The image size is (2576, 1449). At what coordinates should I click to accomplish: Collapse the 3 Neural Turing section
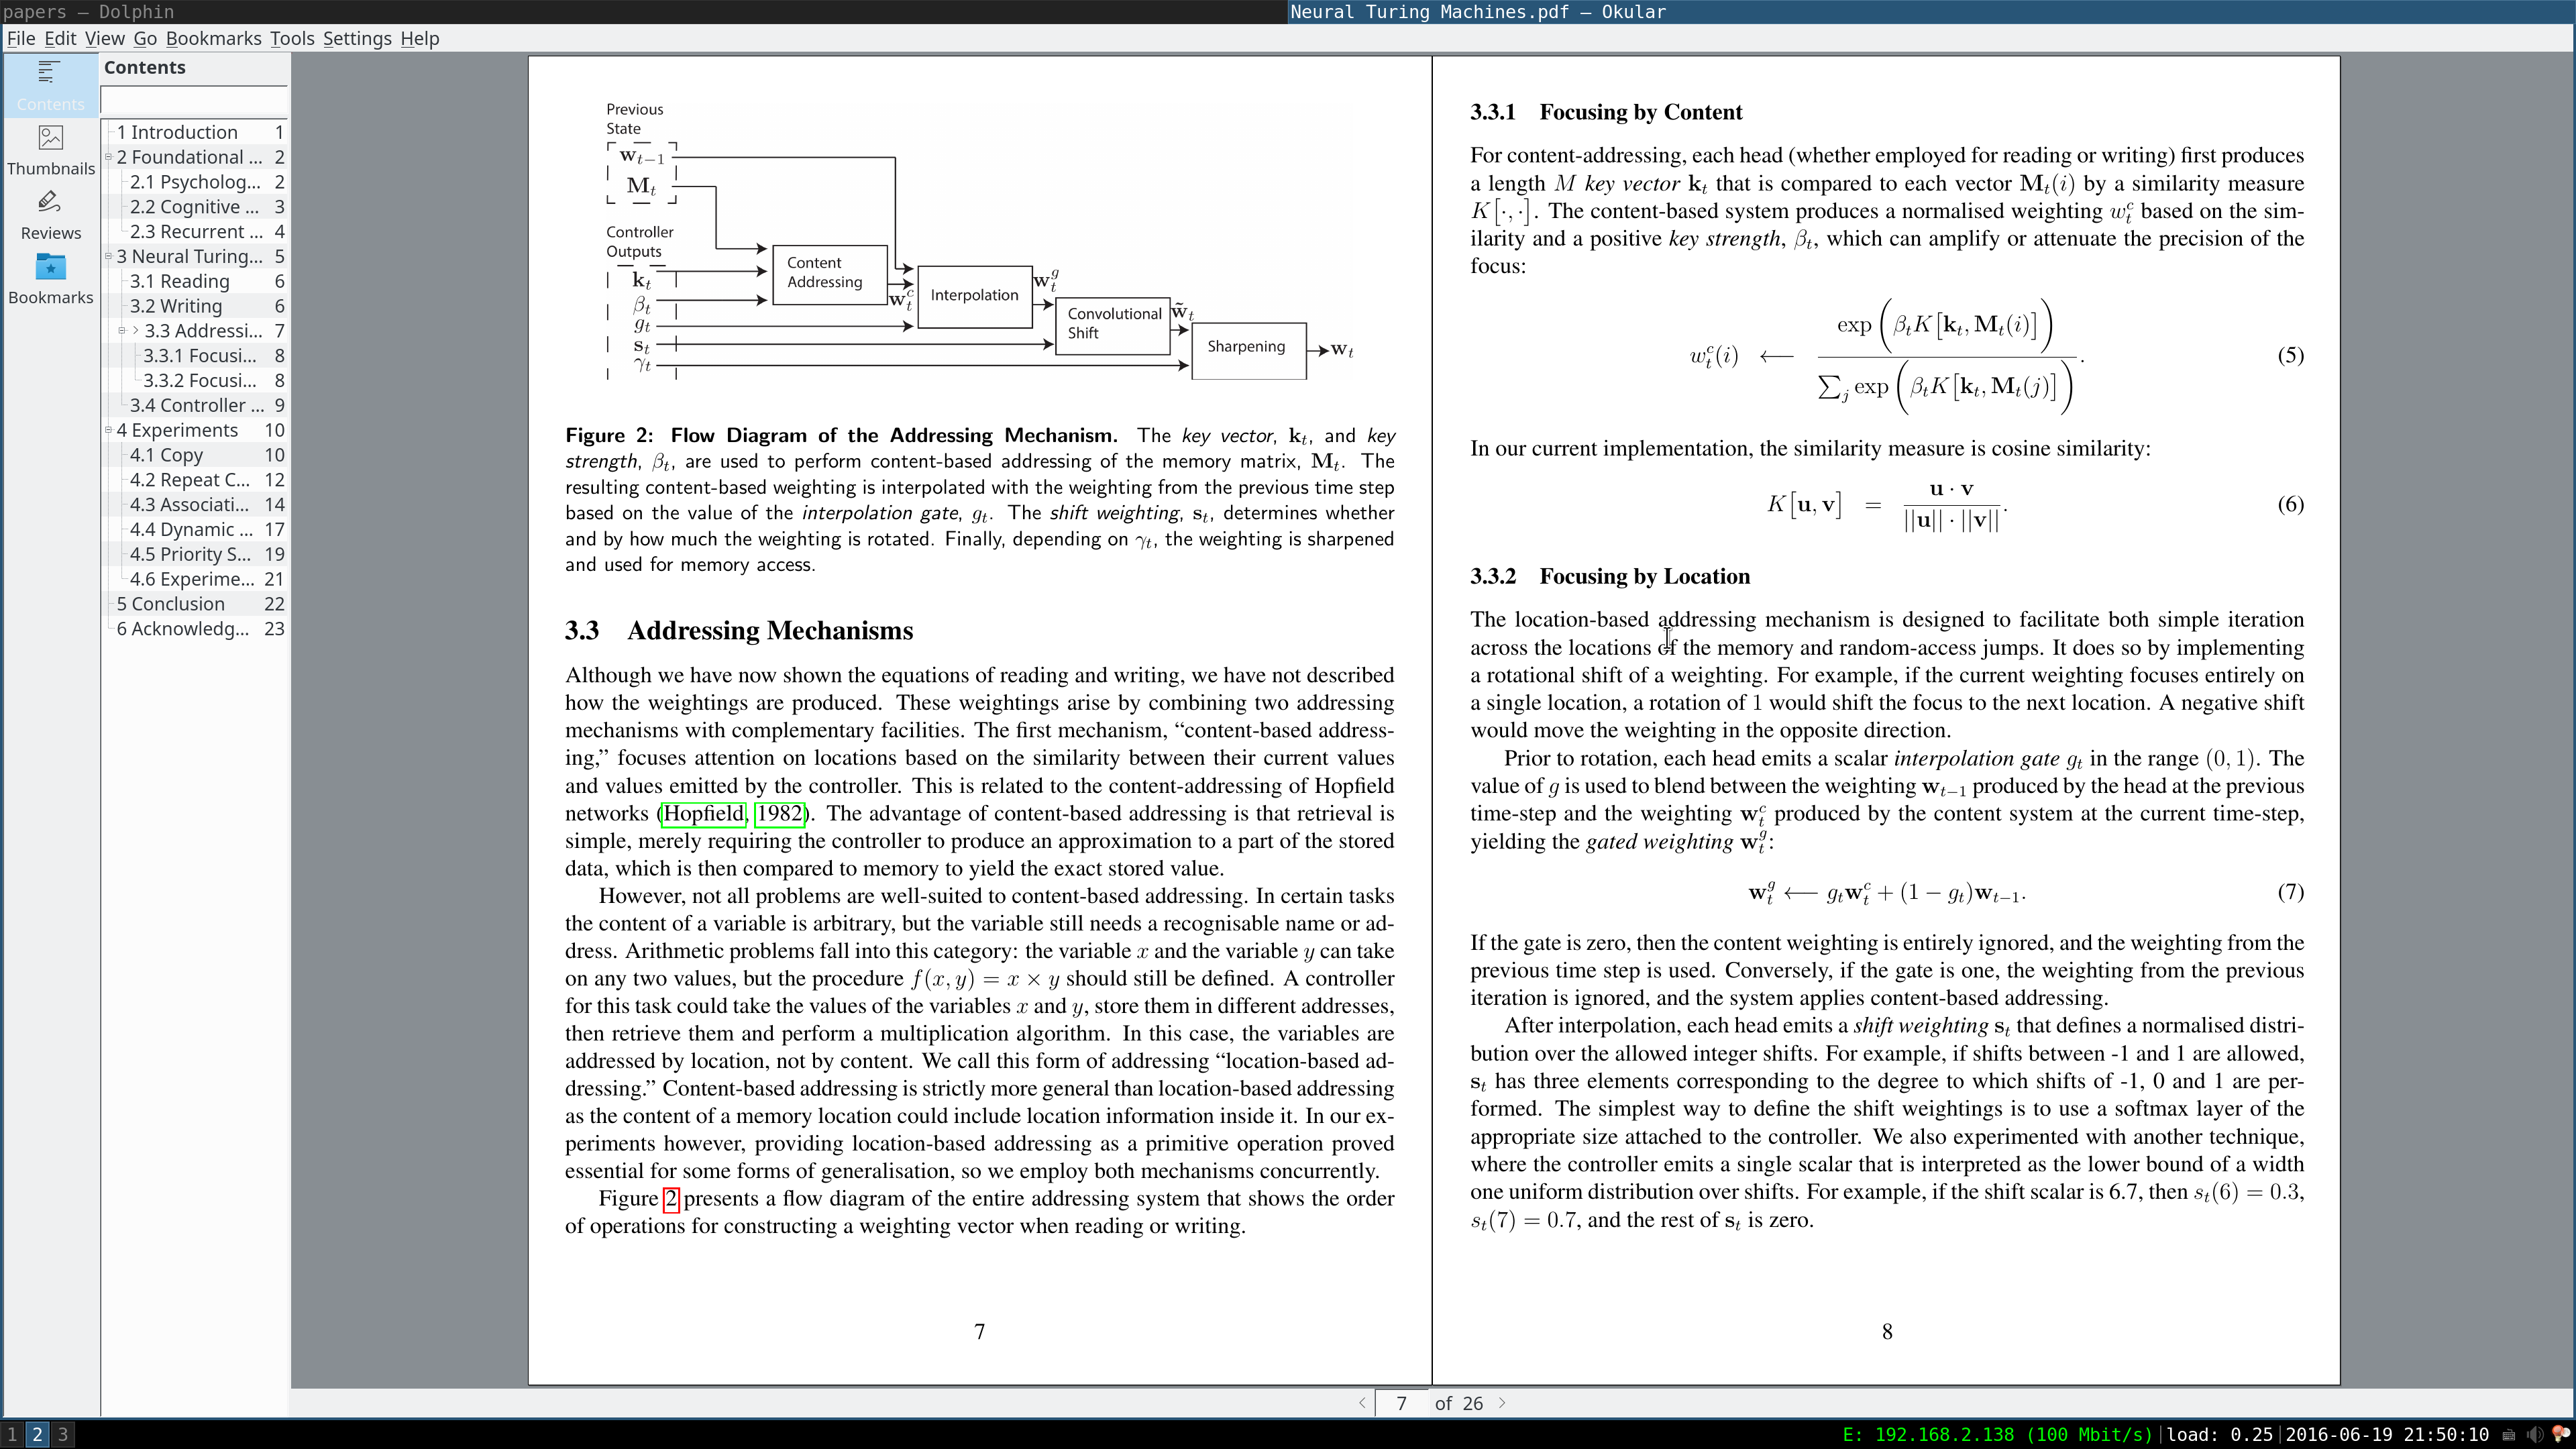coord(109,256)
